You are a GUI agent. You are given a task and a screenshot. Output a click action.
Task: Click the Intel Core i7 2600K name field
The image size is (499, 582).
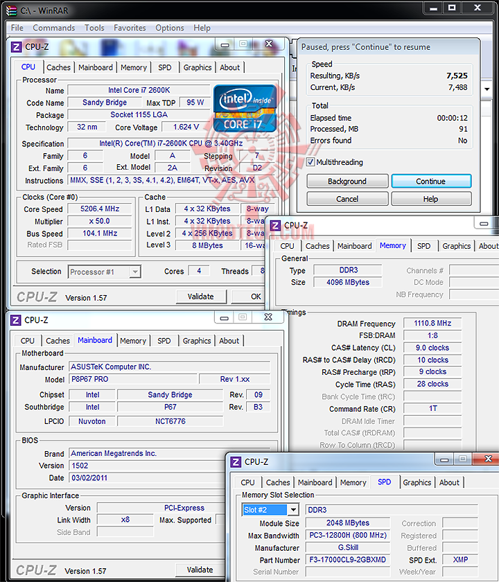pos(139,90)
